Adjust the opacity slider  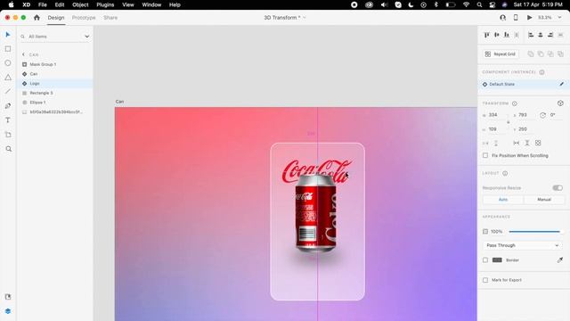click(534, 232)
